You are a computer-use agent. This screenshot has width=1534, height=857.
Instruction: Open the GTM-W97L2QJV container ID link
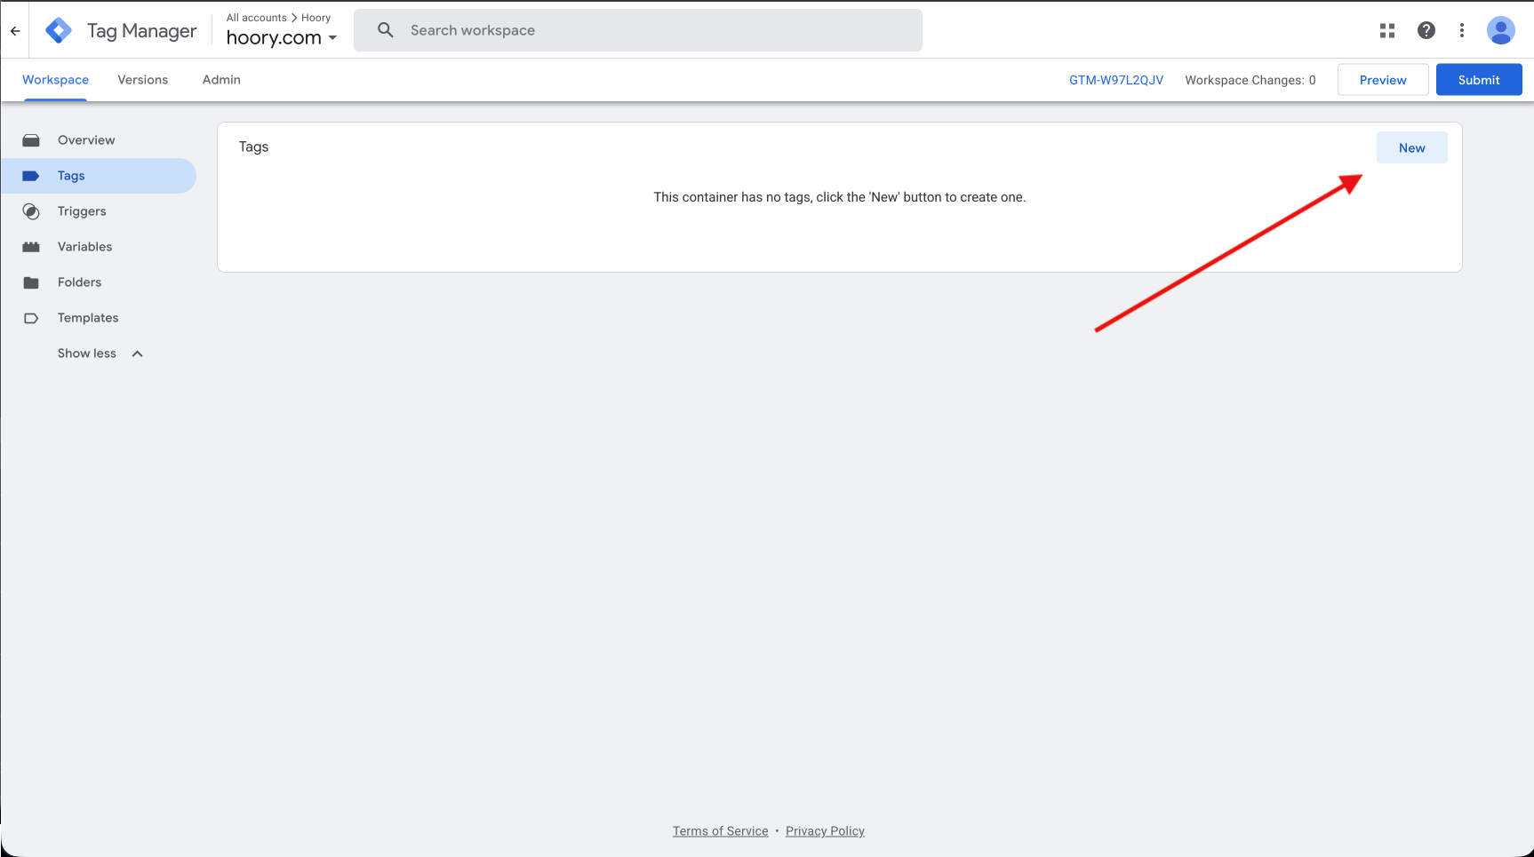click(x=1116, y=80)
